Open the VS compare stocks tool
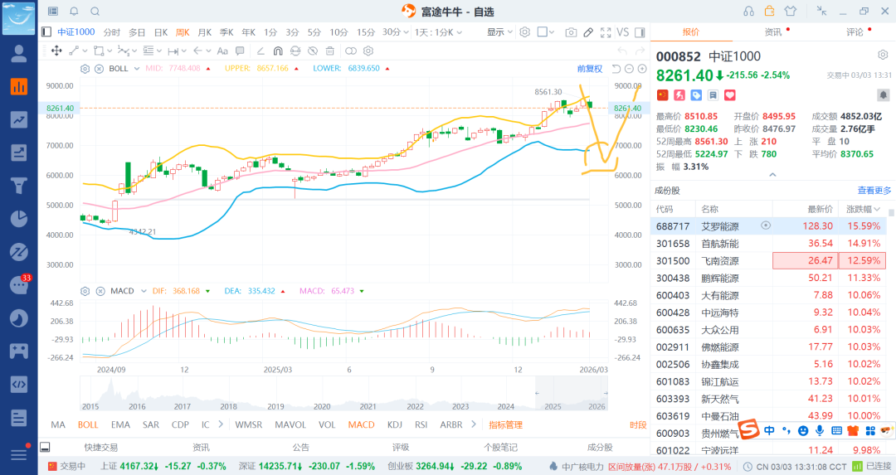Screen dimensions: 896x475 point(623,32)
